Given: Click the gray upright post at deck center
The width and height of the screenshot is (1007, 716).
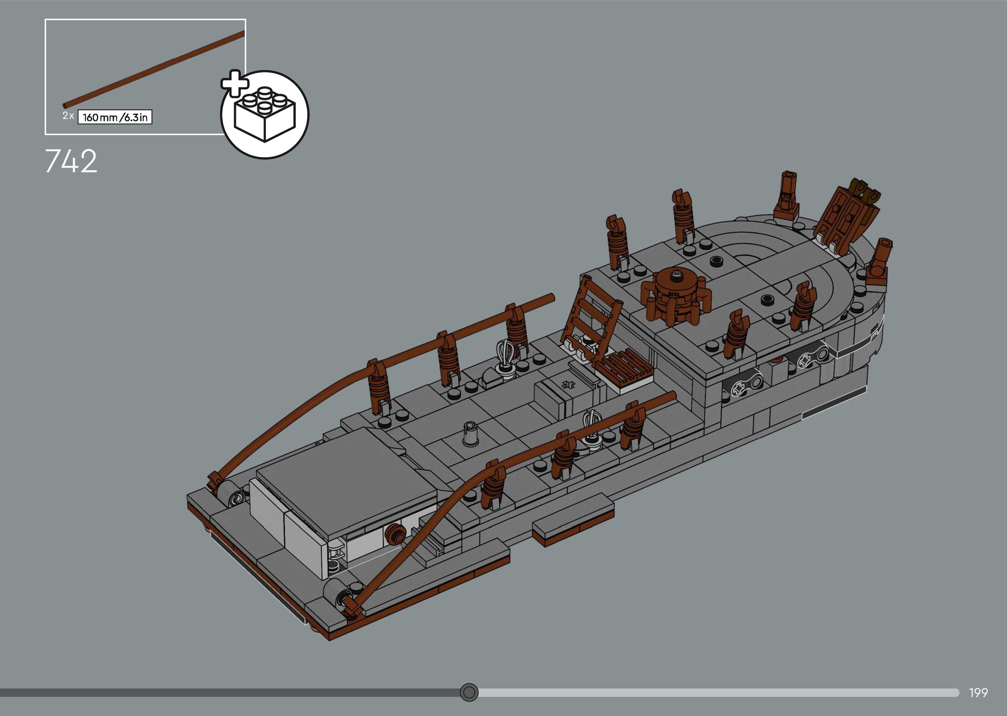Looking at the screenshot, I should [470, 434].
